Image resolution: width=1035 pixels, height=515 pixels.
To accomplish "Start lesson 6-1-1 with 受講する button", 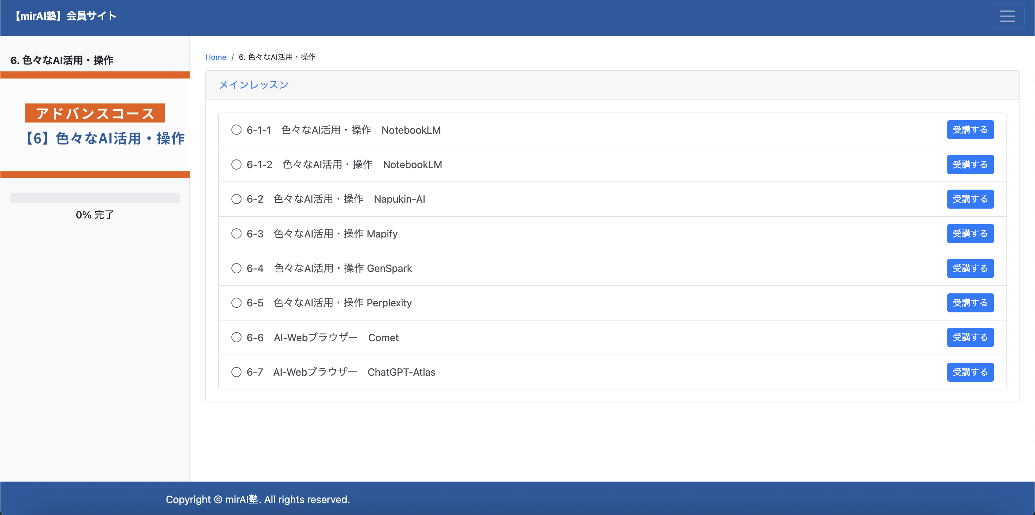I will [x=970, y=130].
